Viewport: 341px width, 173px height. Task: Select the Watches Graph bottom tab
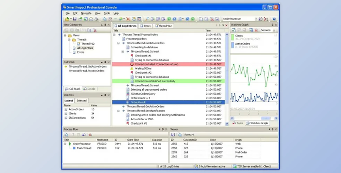pos(257,123)
